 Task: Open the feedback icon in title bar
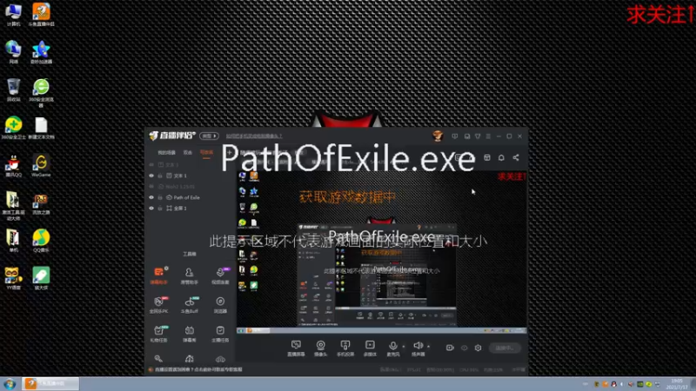pyautogui.click(x=454, y=136)
